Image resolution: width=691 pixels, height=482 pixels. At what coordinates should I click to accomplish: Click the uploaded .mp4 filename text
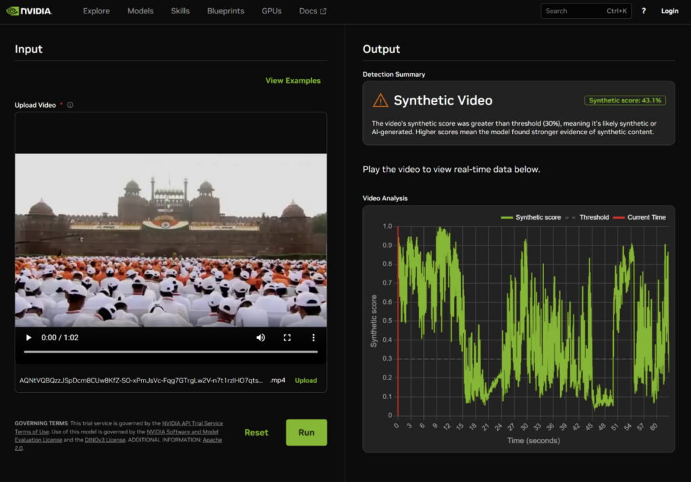click(152, 380)
